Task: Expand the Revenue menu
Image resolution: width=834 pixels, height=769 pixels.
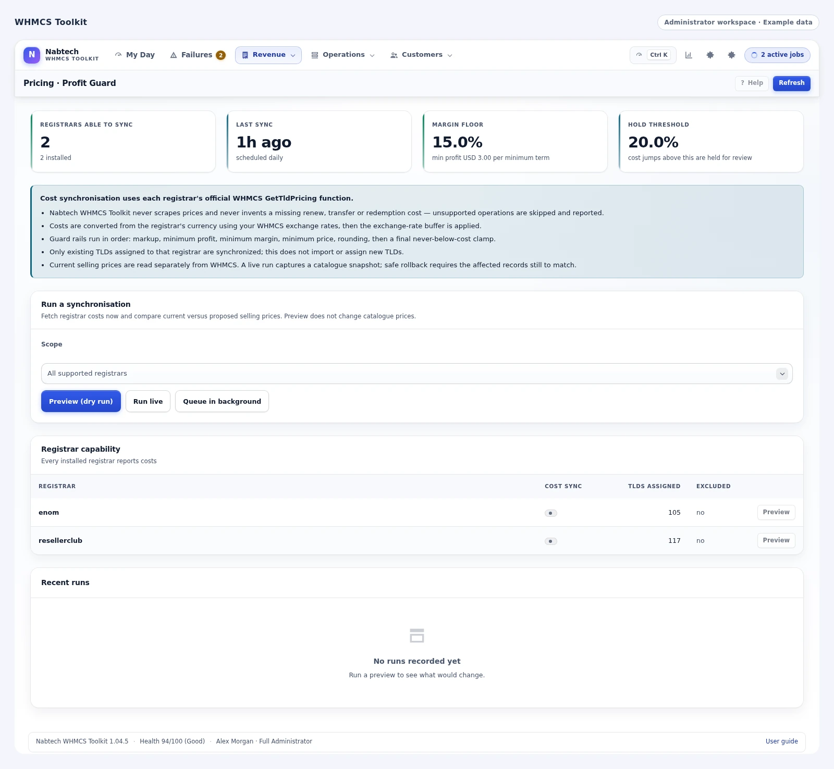Action: click(268, 55)
